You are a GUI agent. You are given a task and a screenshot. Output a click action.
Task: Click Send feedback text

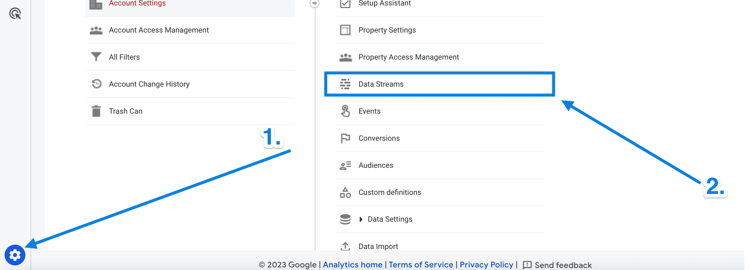563,265
